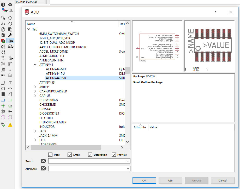Click the Use button
Viewport: 240px width, 189px height.
(170, 180)
